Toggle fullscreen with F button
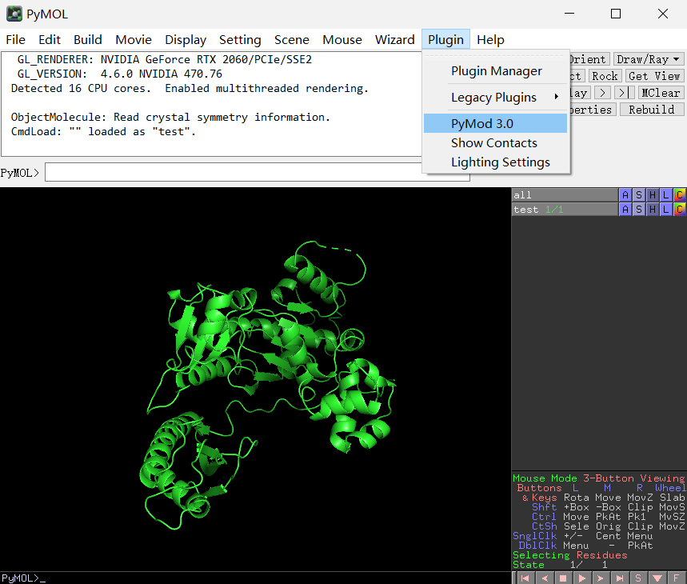Screen dimensions: 687x584 (677, 578)
